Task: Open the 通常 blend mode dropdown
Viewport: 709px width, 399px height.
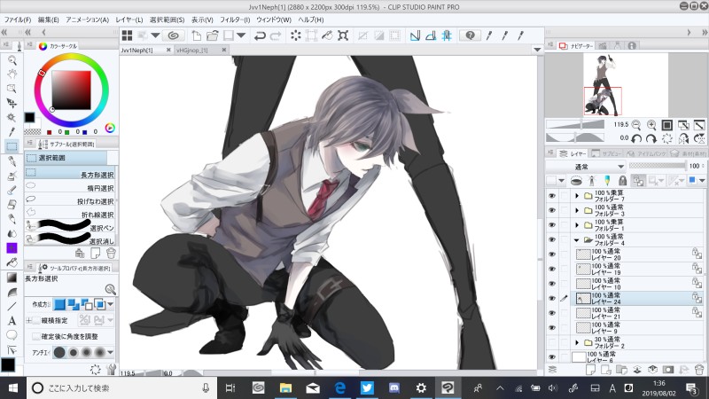Action: (586, 167)
